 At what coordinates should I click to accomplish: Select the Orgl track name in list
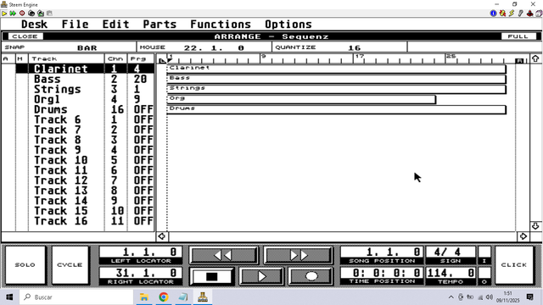click(47, 99)
